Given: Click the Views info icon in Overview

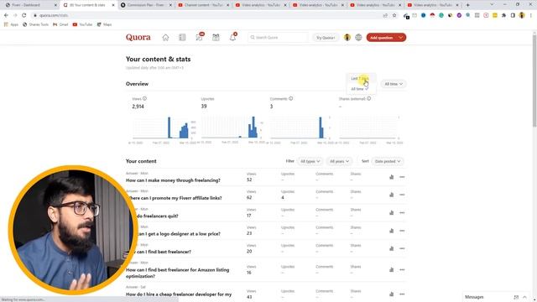Looking at the screenshot, I should [144, 99].
